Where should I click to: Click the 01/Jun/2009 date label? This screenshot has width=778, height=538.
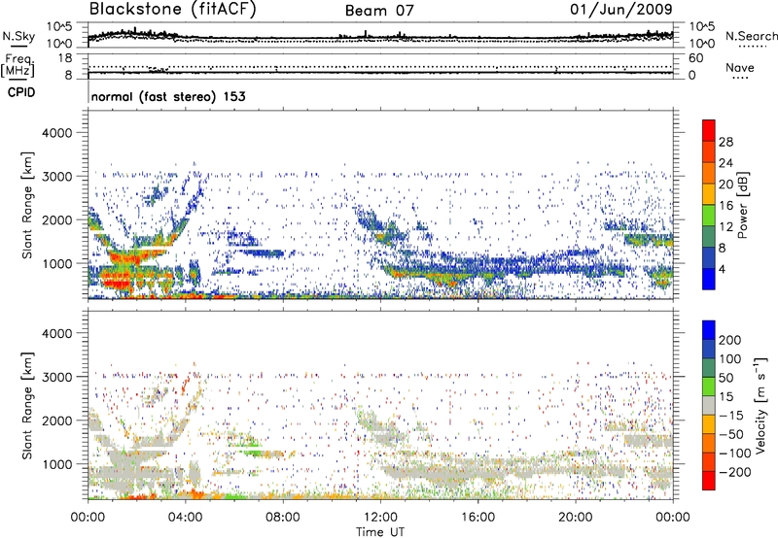tap(621, 10)
